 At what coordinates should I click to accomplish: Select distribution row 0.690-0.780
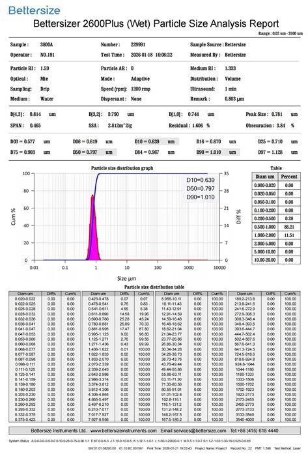pos(118,319)
